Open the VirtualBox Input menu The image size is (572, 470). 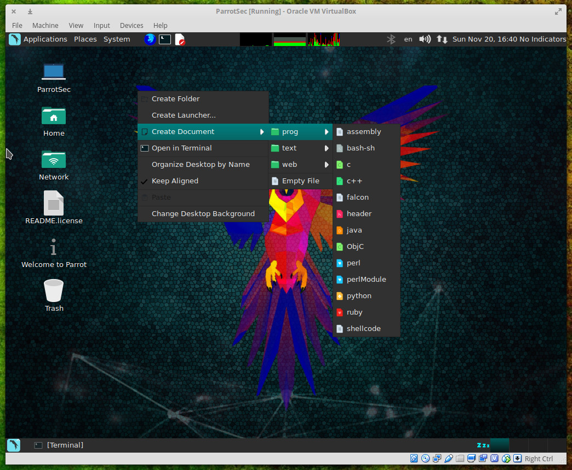point(101,26)
